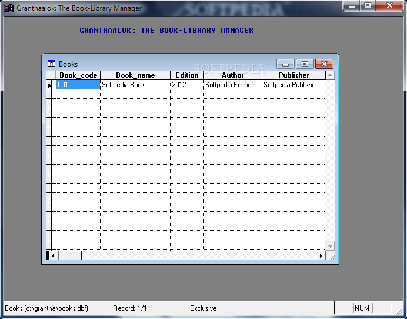Select the Softpedia Editor author cell
Viewport: 407px width, 319px height.
coord(233,85)
